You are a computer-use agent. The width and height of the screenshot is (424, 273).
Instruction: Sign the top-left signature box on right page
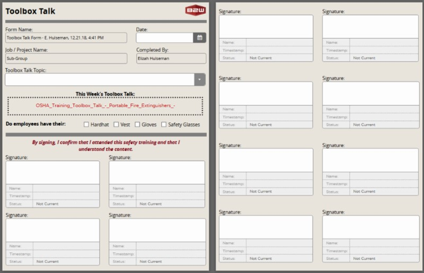click(x=266, y=27)
